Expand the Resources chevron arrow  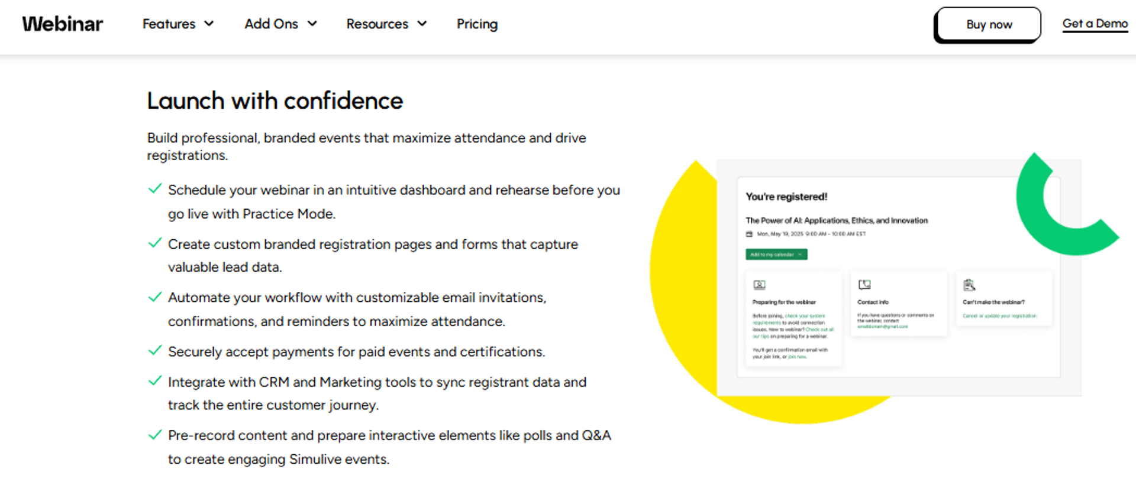(422, 24)
